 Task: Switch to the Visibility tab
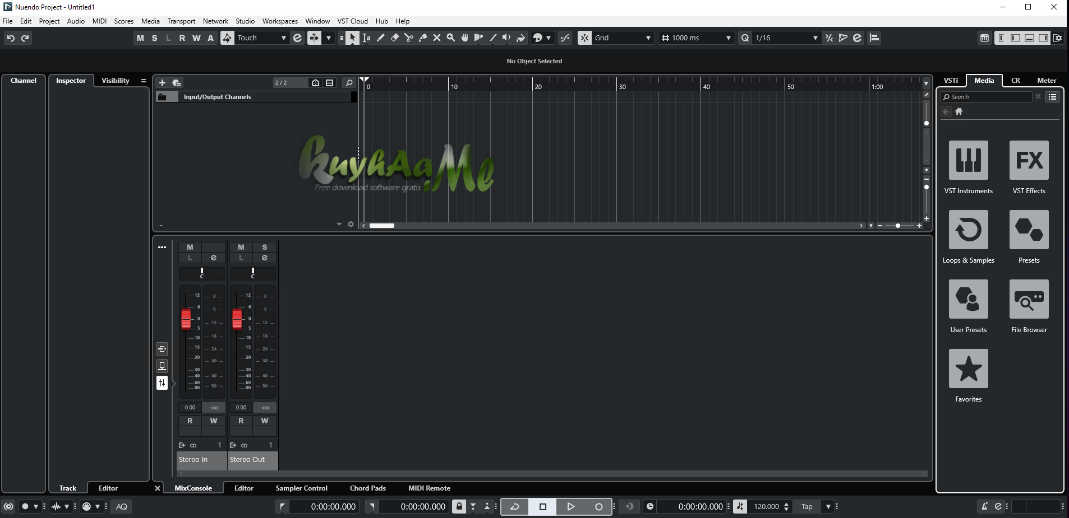point(115,81)
